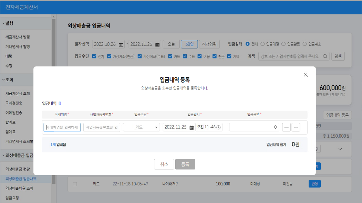Screen dimensions: 362x203
Task: Click 취소 in the dialog
Action: (164, 164)
